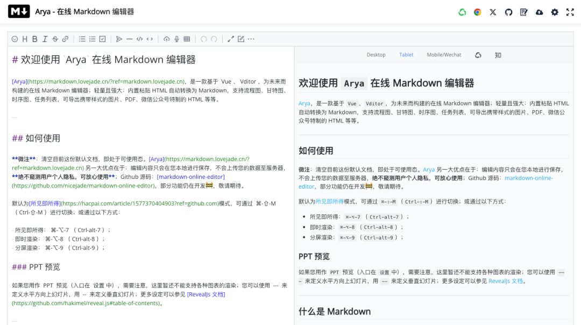Start voice recording with microphone
Screen dimensions: 581x325
coord(177,39)
